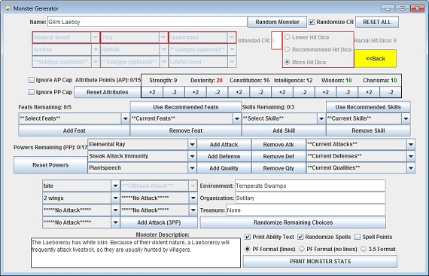Click the Add Quality button
Image resolution: width=429 pixels, height=276 pixels.
(x=224, y=168)
